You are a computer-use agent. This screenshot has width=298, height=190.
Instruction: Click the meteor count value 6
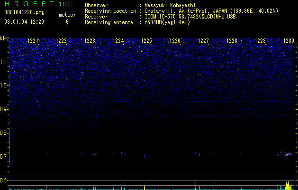pyautogui.click(x=67, y=22)
